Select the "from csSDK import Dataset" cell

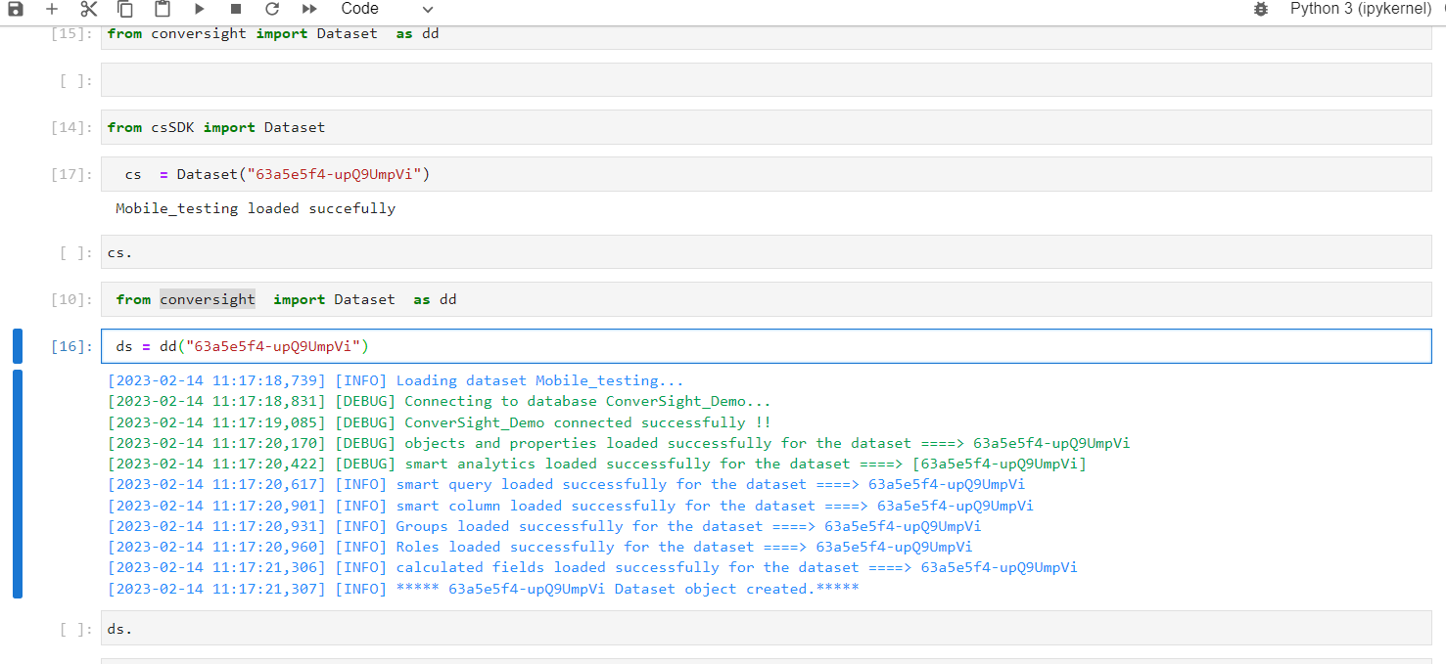[766, 127]
